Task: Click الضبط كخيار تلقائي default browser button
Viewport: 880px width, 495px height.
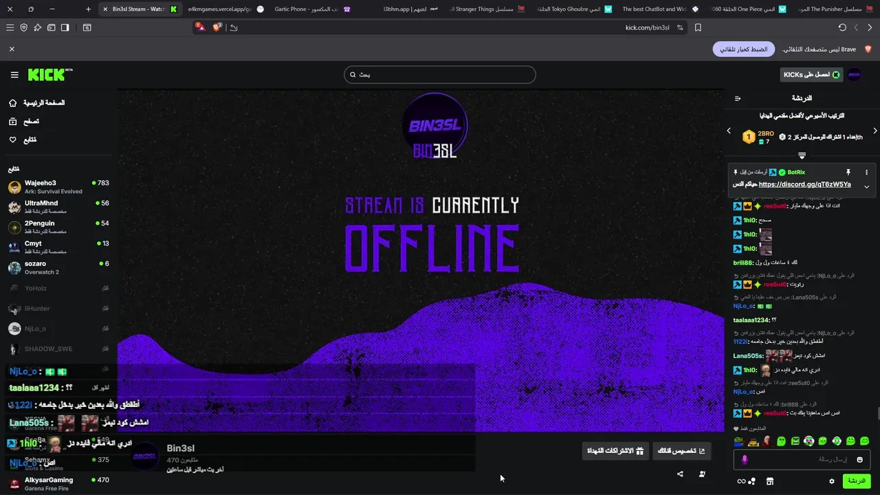Action: [x=744, y=49]
